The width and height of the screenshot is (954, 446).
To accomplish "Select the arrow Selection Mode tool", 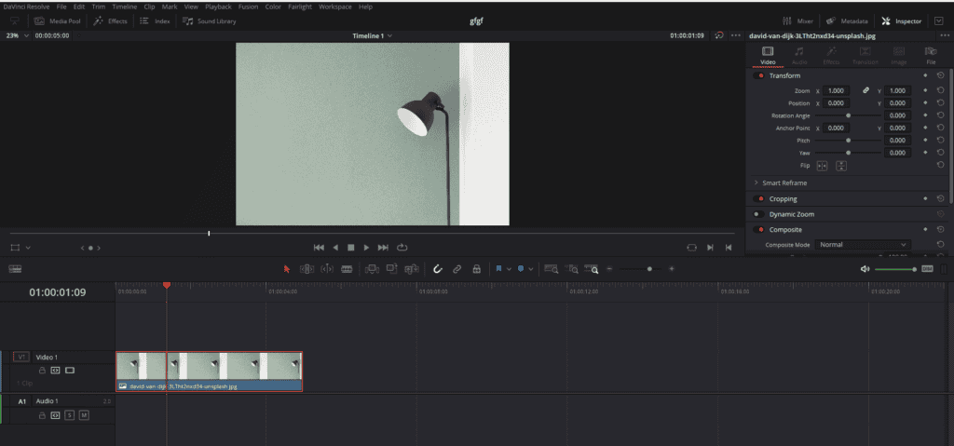I will (287, 269).
